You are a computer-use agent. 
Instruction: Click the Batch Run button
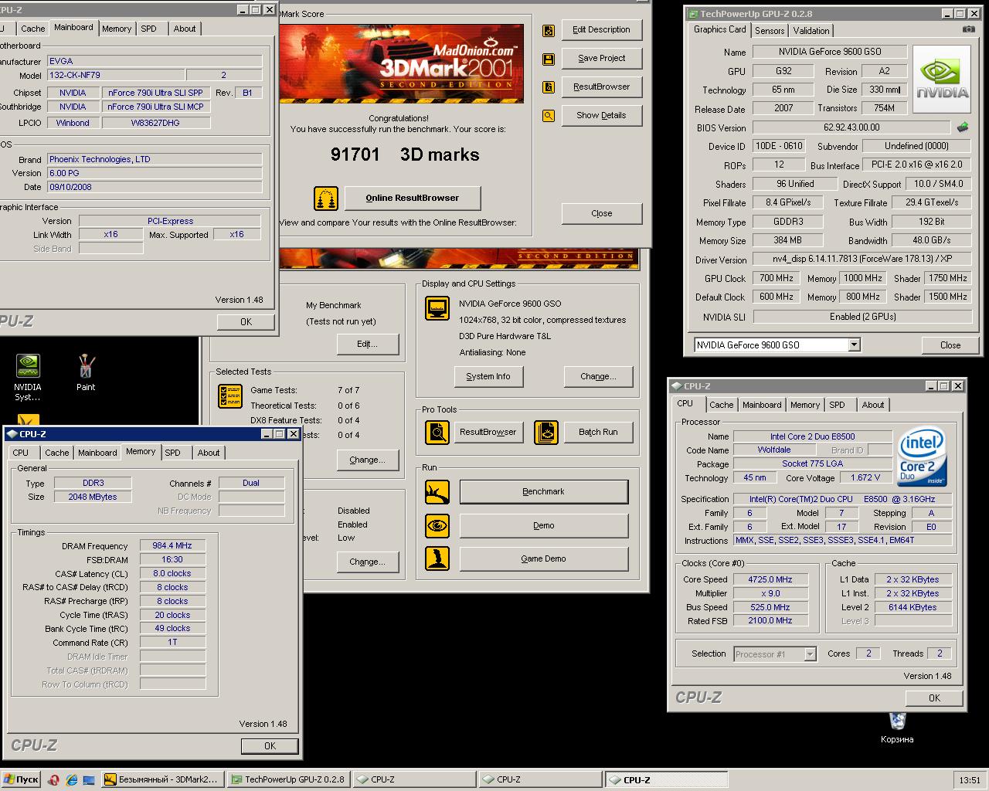click(x=599, y=432)
